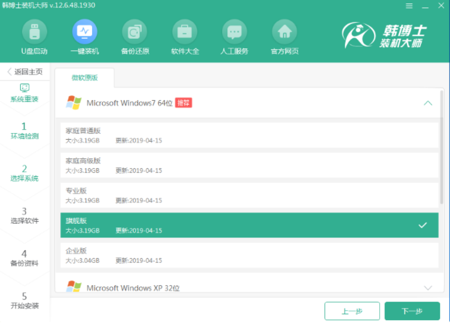Go to step 2 选择系统
The image size is (450, 327).
tap(24, 173)
